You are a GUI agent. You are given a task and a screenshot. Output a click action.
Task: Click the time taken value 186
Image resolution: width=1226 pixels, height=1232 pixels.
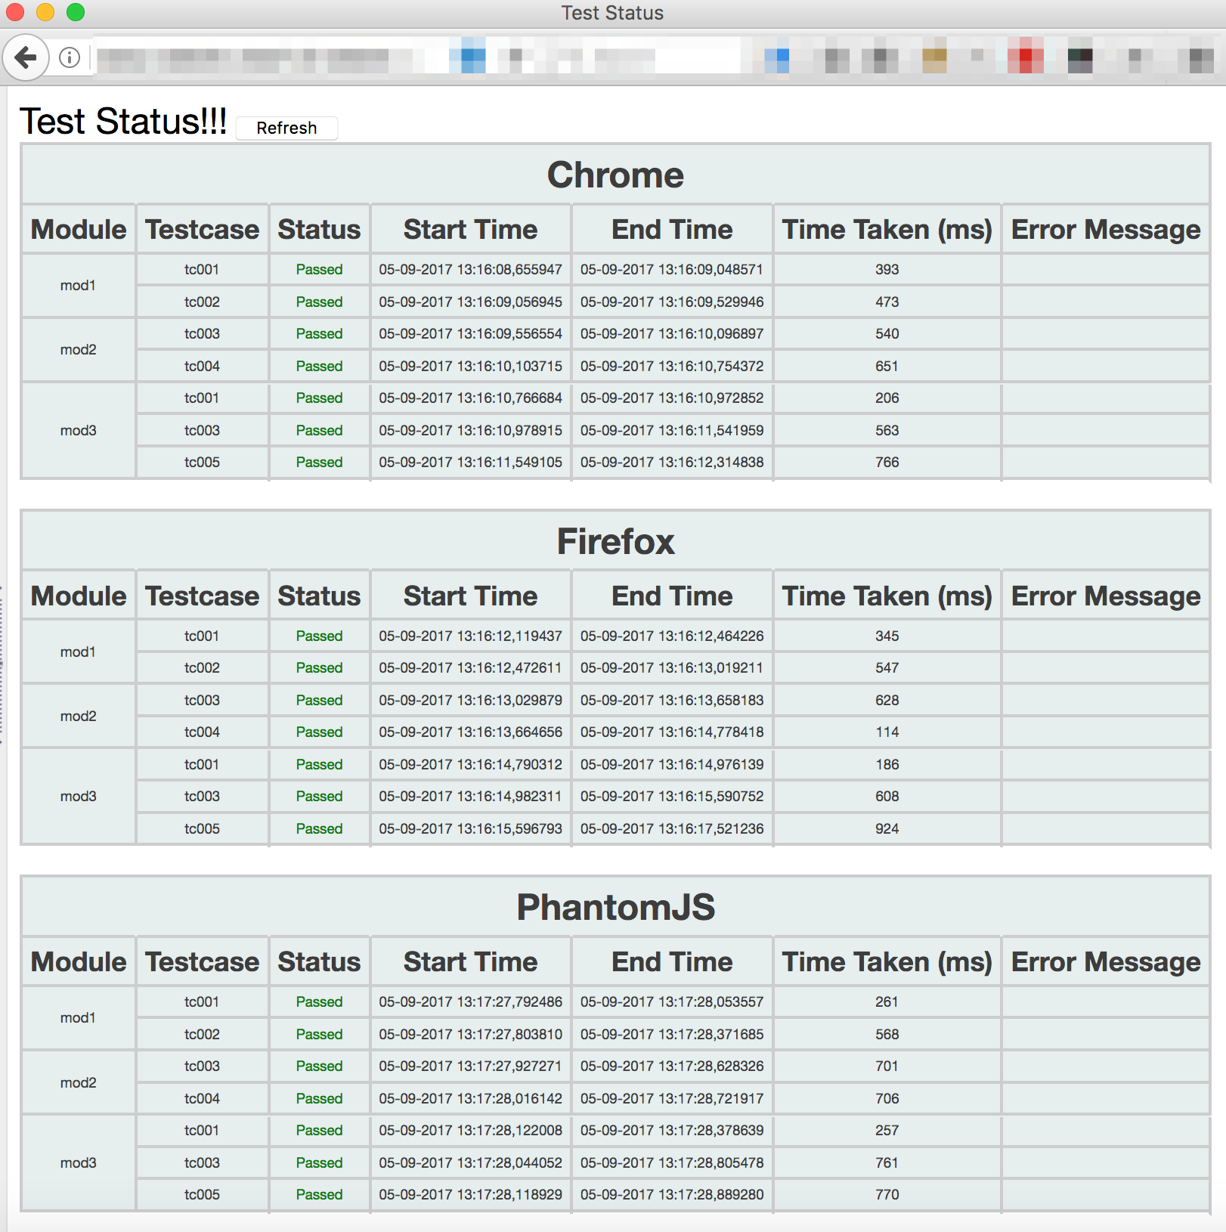(x=887, y=764)
